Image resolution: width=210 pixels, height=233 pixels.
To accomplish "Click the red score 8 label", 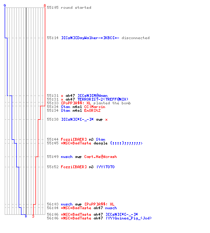I will point(45,6).
